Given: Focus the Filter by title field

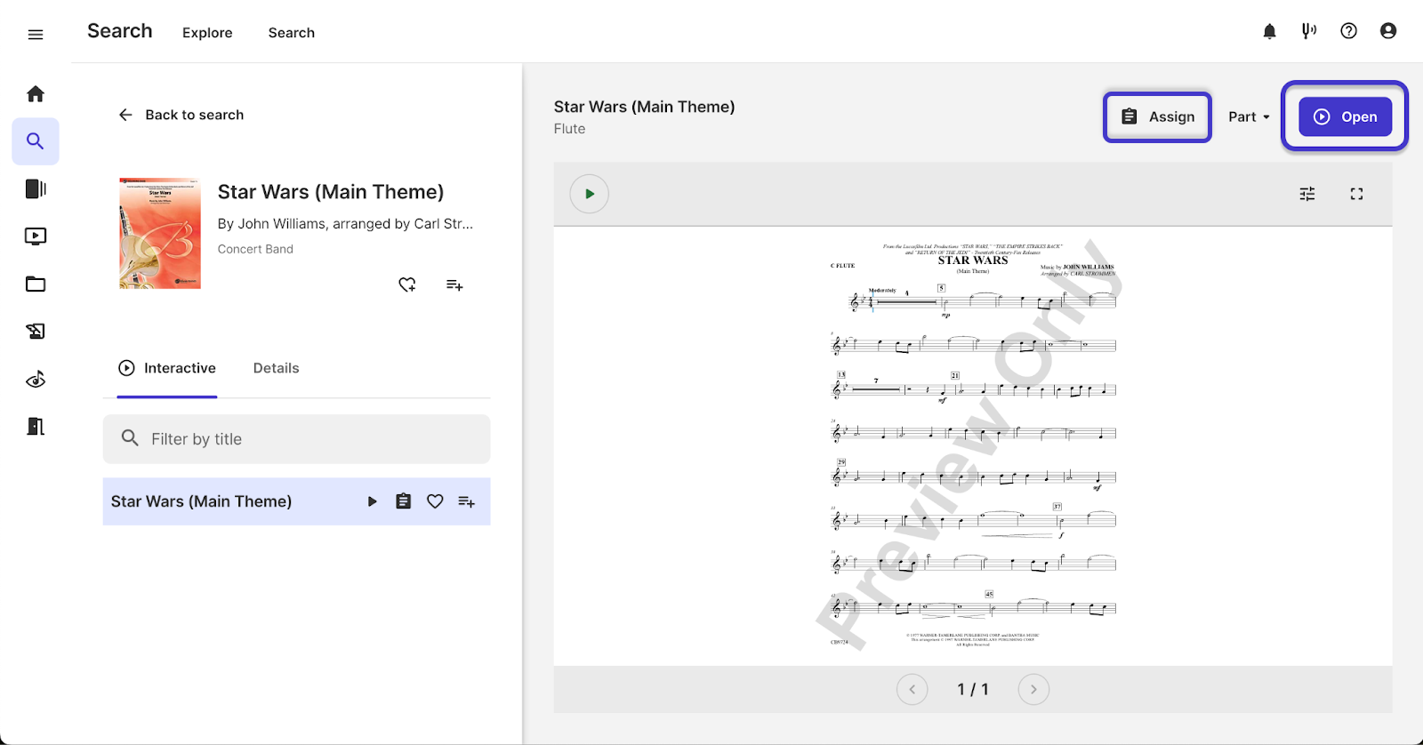Looking at the screenshot, I should click(297, 439).
